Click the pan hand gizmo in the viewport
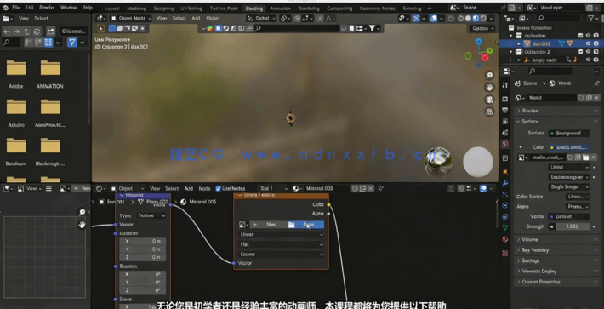This screenshot has width=604, height=309. click(489, 88)
